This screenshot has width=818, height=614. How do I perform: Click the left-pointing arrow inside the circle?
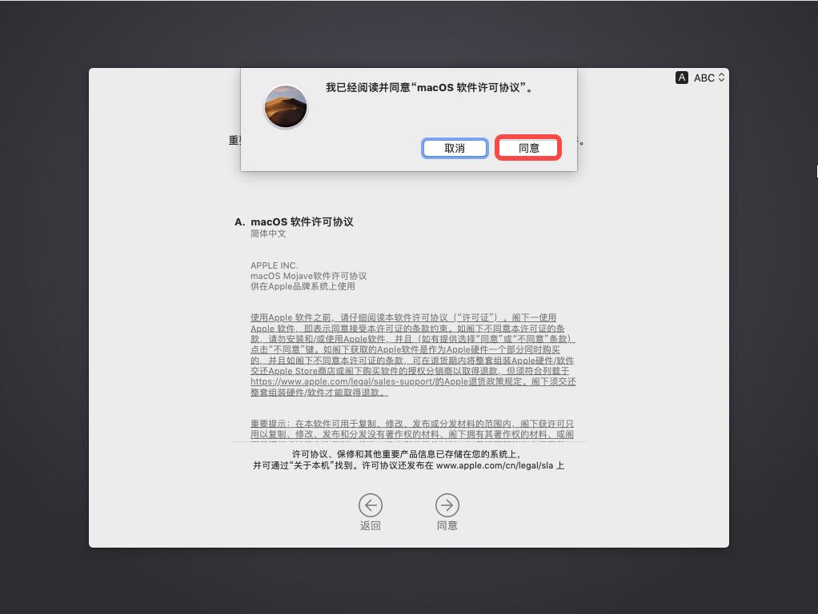click(371, 505)
